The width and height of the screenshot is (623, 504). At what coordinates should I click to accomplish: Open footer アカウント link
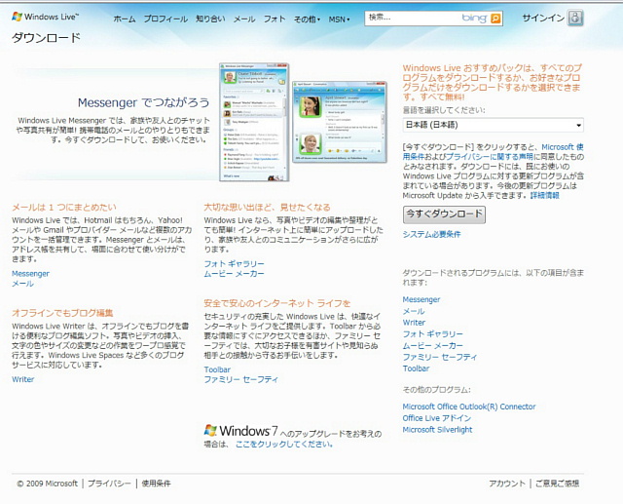pyautogui.click(x=507, y=484)
